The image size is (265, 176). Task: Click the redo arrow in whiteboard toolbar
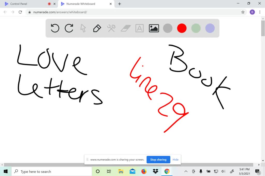[x=69, y=28]
